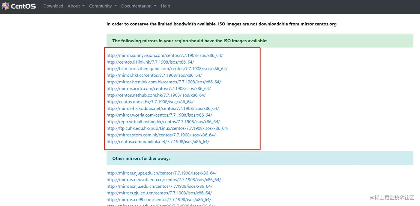The image size is (420, 206).
Task: Expand the Documentation dropdown menu
Action: 139,6
